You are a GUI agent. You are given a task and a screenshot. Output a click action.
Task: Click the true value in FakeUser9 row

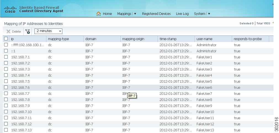click(x=237, y=106)
